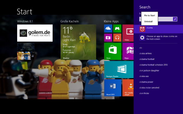Select the 'alabama football' suggestion
183x114 pixels.
(x=147, y=59)
